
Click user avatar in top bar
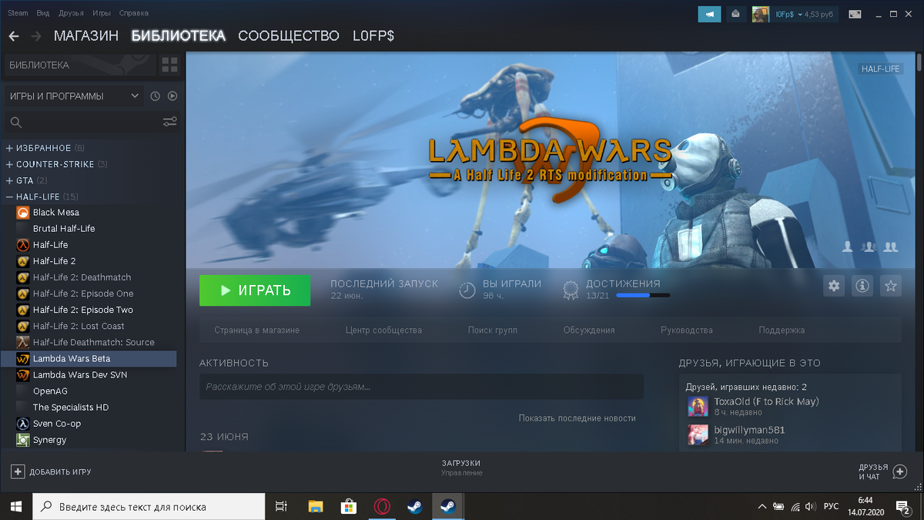[x=761, y=14]
